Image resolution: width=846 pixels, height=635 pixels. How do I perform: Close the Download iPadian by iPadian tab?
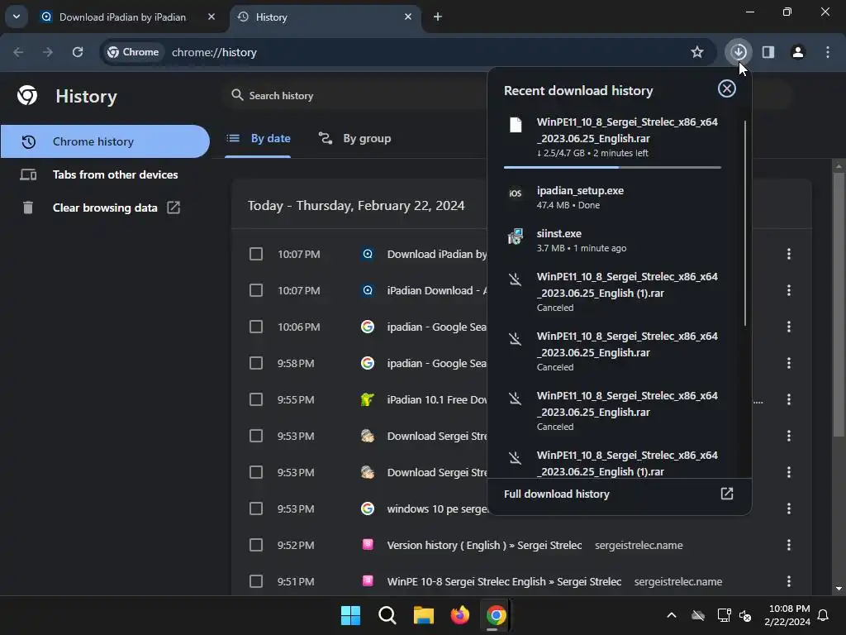click(211, 17)
